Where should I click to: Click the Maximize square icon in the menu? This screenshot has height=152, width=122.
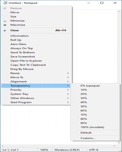click(5, 25)
